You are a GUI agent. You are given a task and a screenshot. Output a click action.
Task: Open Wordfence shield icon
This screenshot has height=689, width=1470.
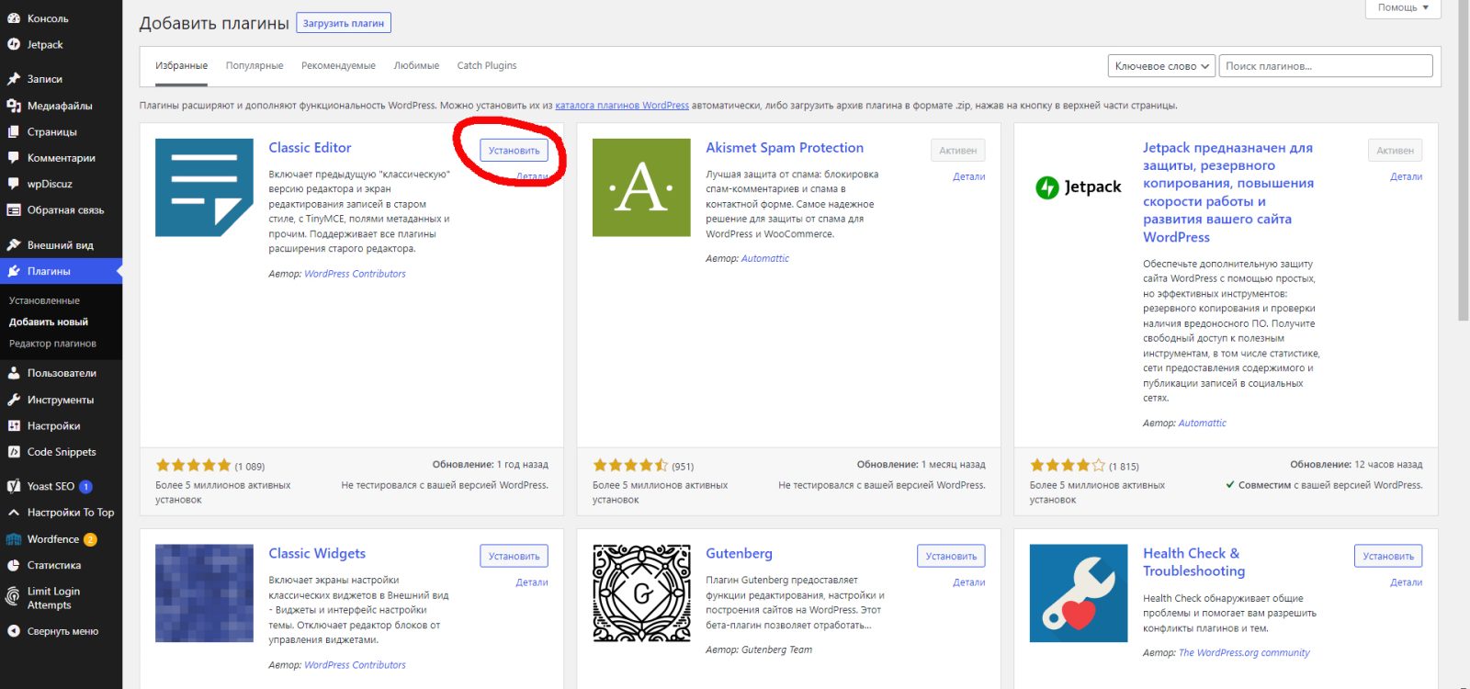click(14, 539)
